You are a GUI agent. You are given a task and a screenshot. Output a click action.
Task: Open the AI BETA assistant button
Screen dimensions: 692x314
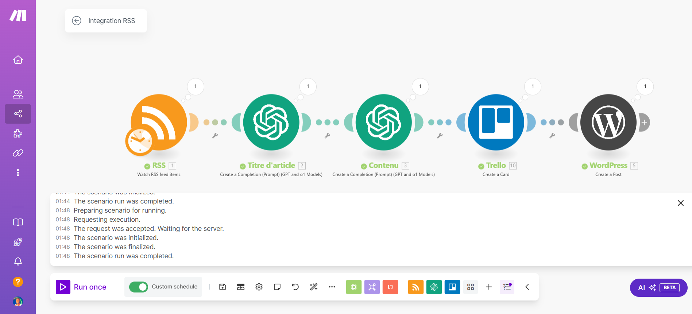point(659,288)
